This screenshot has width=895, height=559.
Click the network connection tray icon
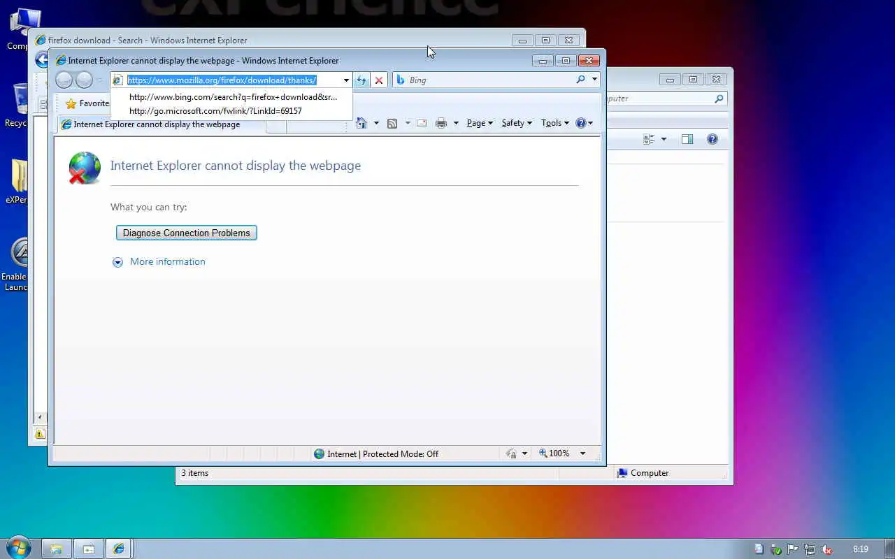(810, 549)
